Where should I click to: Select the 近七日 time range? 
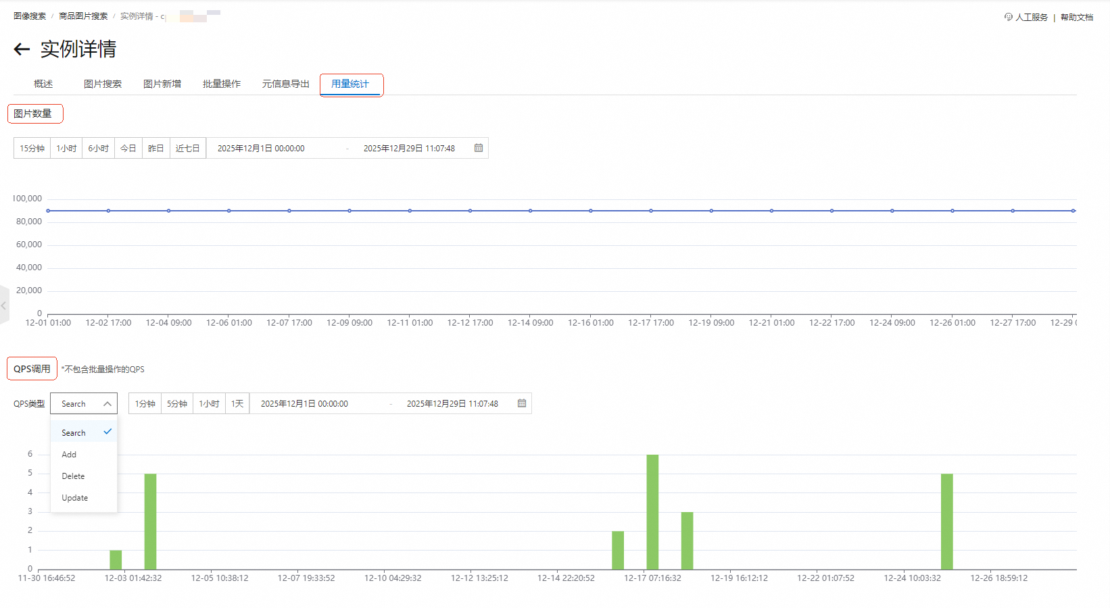pos(188,148)
